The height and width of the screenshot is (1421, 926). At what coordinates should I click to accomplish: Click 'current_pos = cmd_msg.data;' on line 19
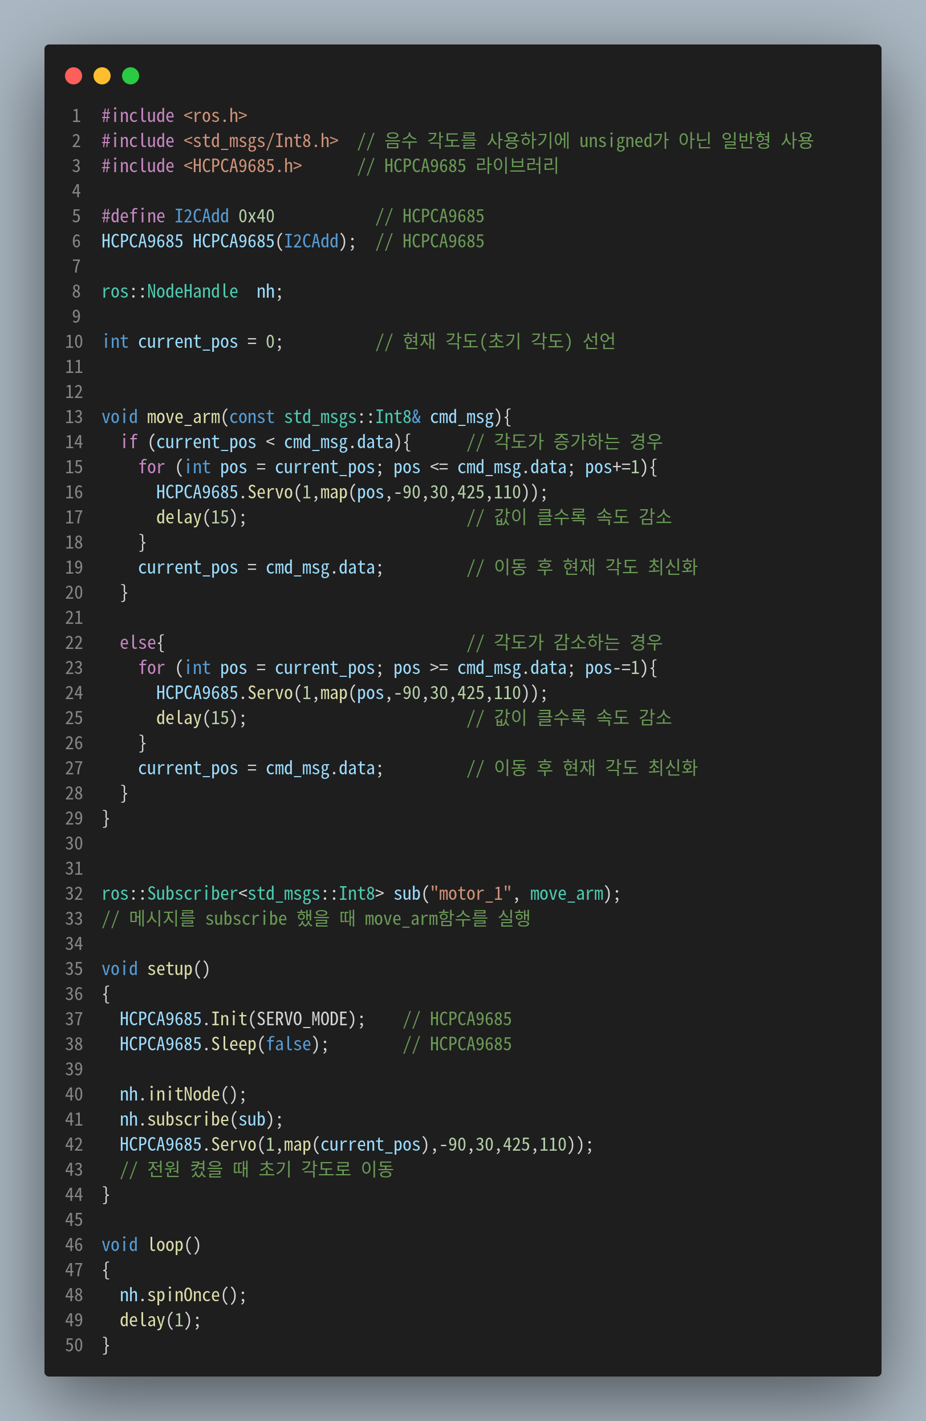pos(261,567)
